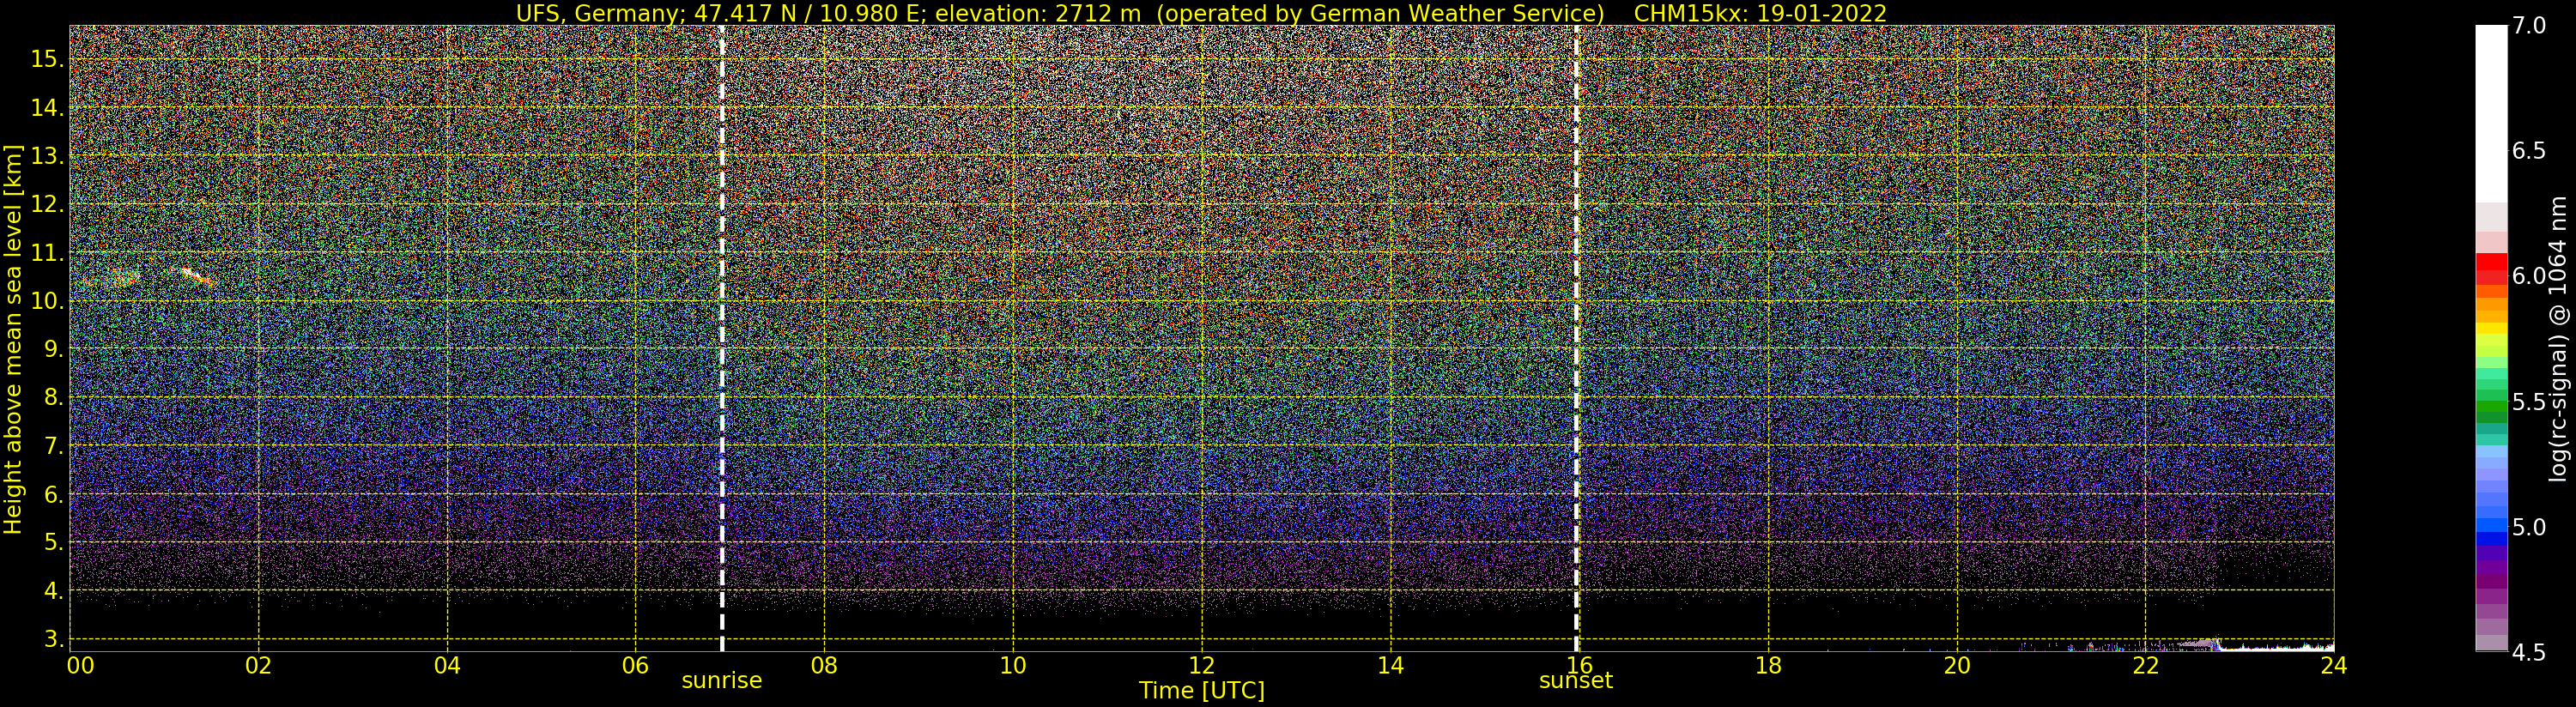Click the time axis tick '12'
This screenshot has width=2576, height=707.
point(1202,665)
